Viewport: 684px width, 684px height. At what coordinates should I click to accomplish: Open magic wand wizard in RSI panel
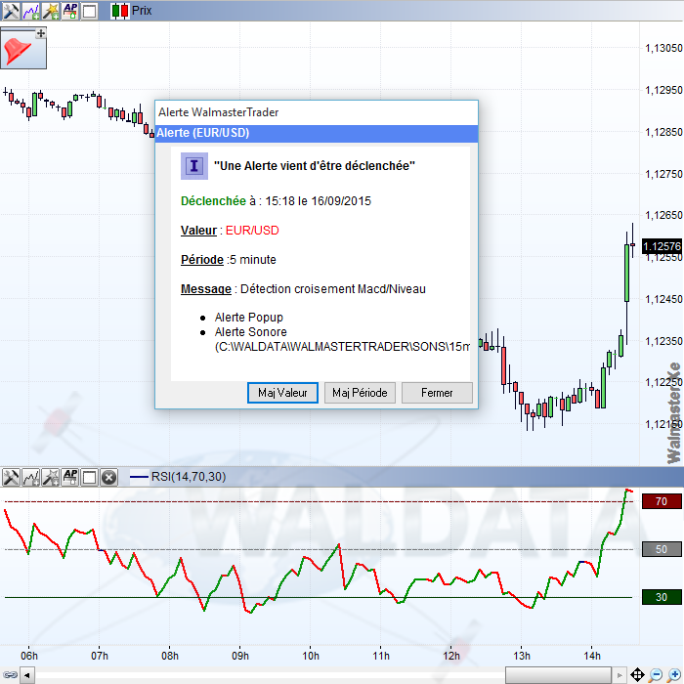[51, 477]
